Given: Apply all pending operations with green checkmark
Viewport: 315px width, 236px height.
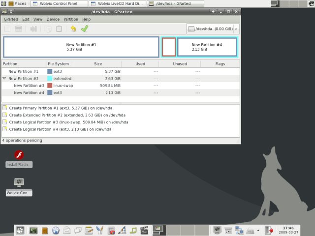Looking at the screenshot, I should point(85,29).
